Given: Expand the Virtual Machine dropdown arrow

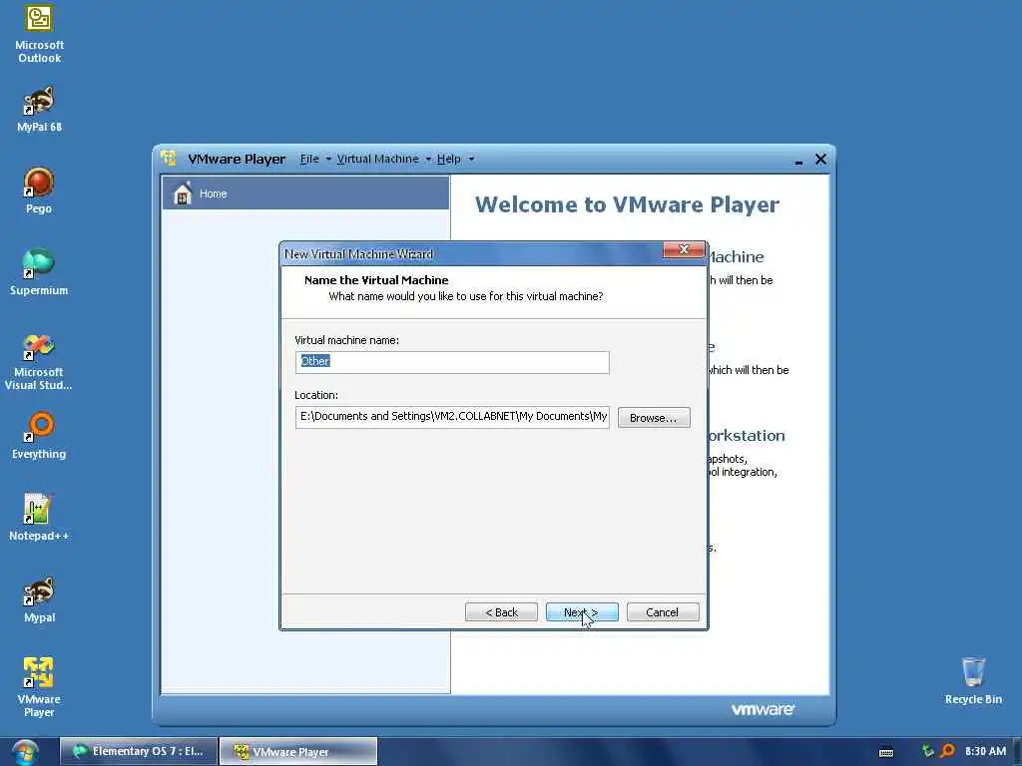Looking at the screenshot, I should click(428, 159).
